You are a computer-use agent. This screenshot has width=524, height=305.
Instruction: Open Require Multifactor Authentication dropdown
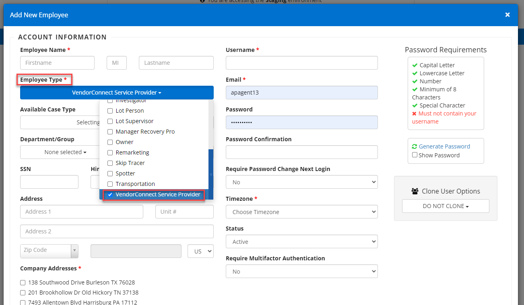[x=302, y=271]
